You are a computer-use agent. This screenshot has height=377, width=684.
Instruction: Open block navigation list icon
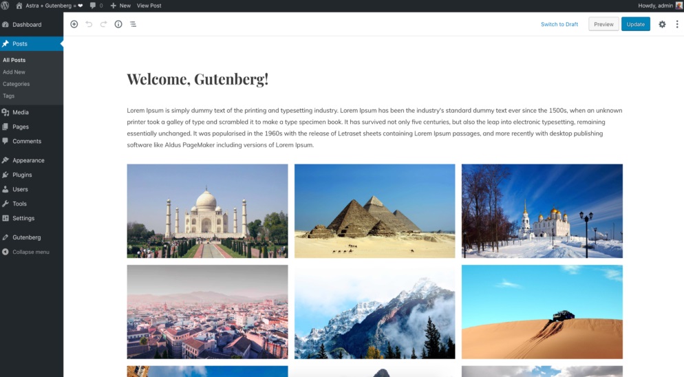click(133, 25)
